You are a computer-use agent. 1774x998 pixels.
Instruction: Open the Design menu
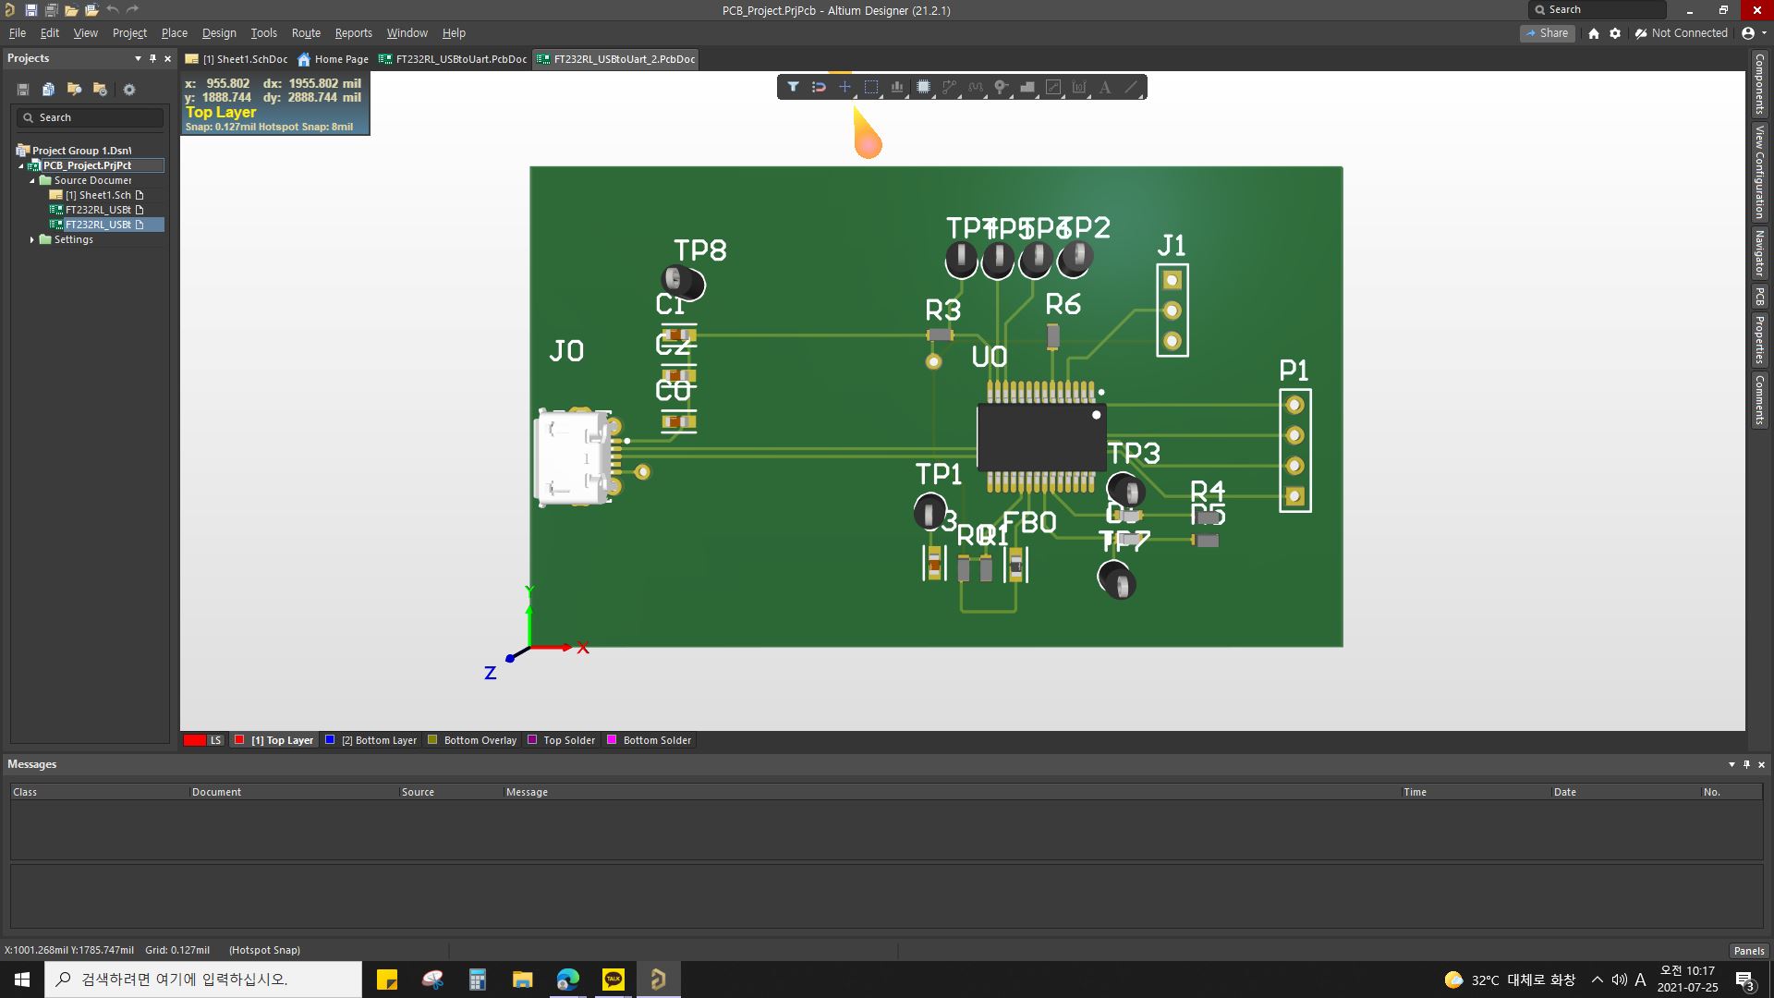(x=219, y=33)
